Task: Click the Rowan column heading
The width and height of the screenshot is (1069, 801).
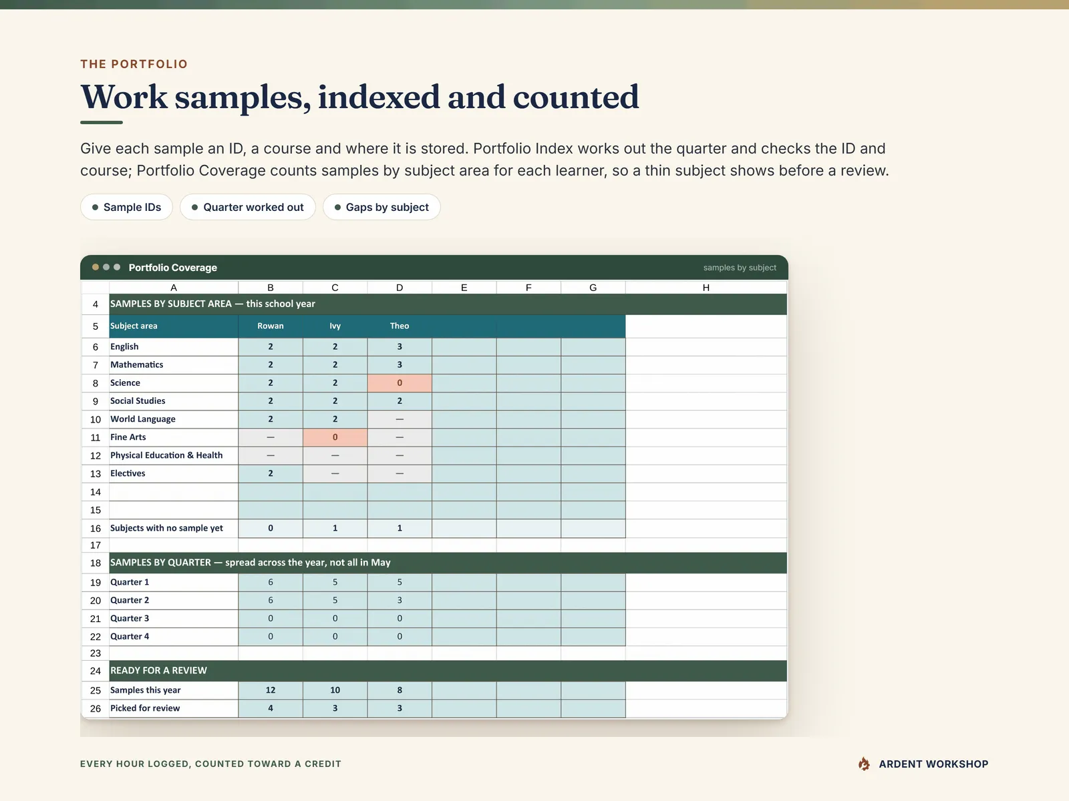Action: click(x=271, y=326)
